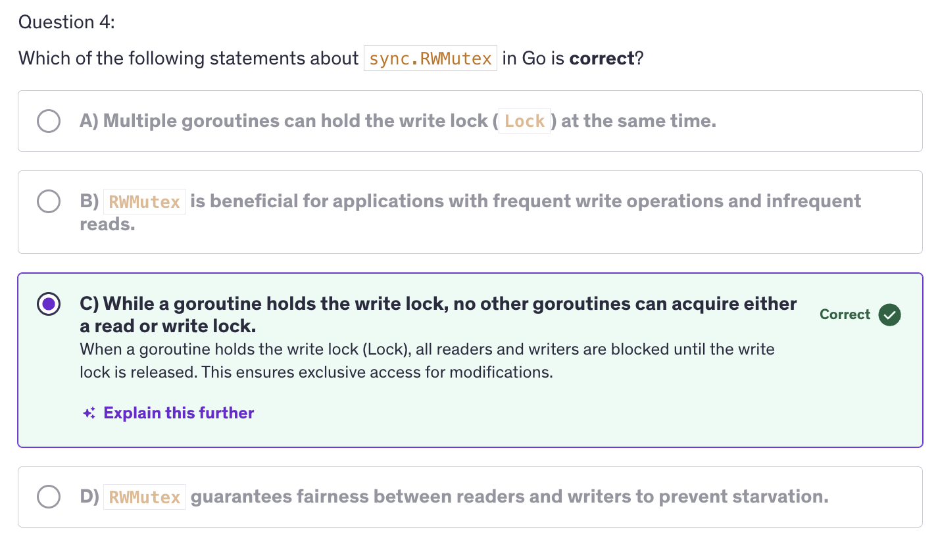Screen dimensions: 938x546
Task: Click the 'While a goroutine holds the write lock' answer
Action: [x=438, y=314]
